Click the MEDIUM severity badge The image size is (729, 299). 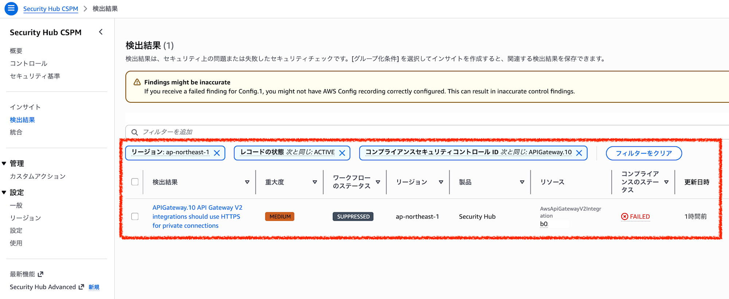click(280, 217)
